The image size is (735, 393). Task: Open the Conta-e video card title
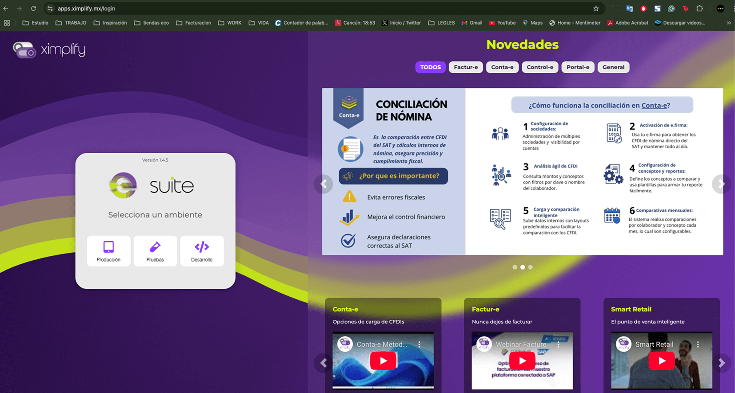click(345, 309)
